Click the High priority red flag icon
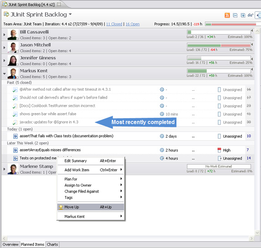The height and width of the screenshot is (248, 261). (x=219, y=150)
